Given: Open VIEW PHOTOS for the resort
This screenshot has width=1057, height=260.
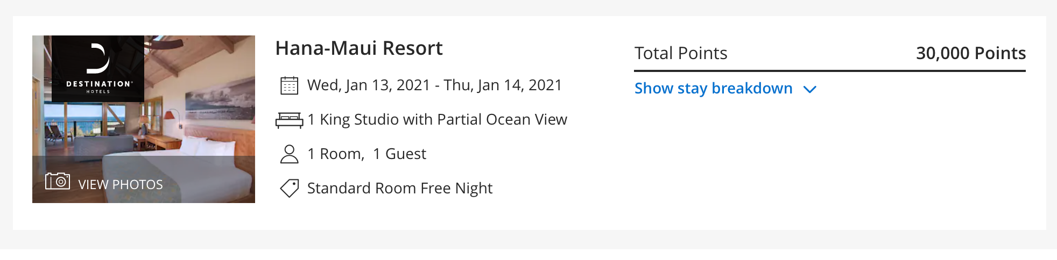Looking at the screenshot, I should click(x=120, y=184).
